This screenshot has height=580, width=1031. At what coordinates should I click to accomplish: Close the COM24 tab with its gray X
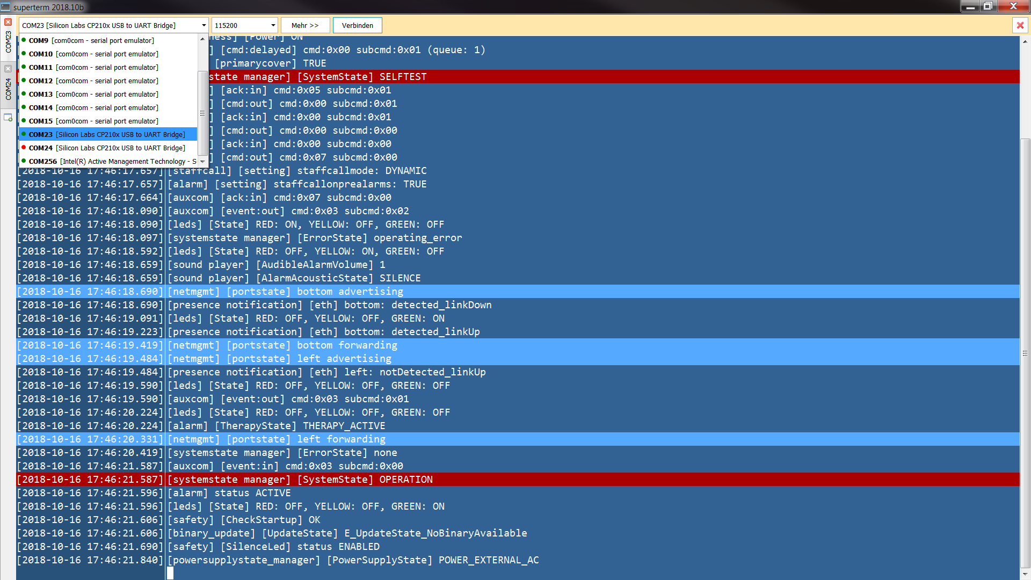8,69
